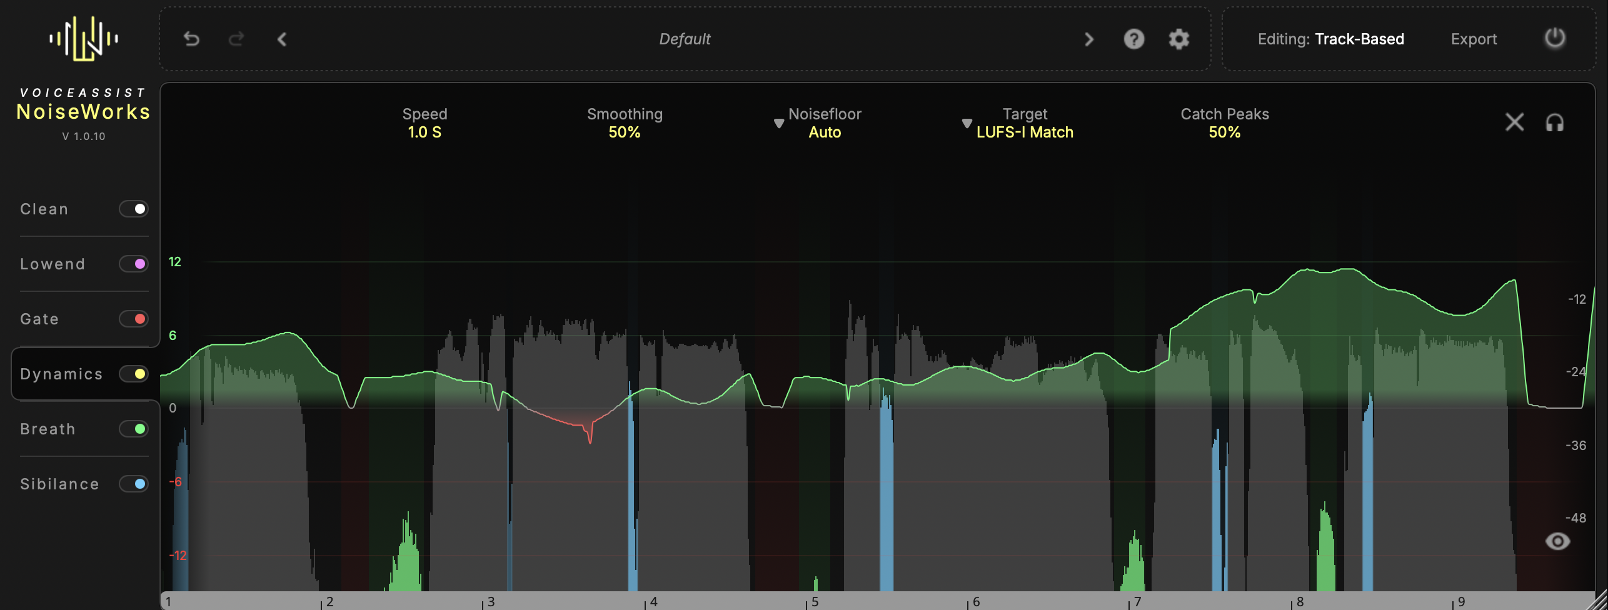The image size is (1608, 610).
Task: Open the Track-Based editing mode selector
Action: (1359, 39)
